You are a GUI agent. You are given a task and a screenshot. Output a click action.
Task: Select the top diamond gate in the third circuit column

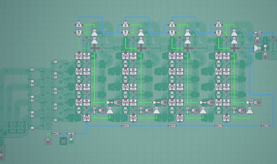pyautogui.click(x=172, y=24)
